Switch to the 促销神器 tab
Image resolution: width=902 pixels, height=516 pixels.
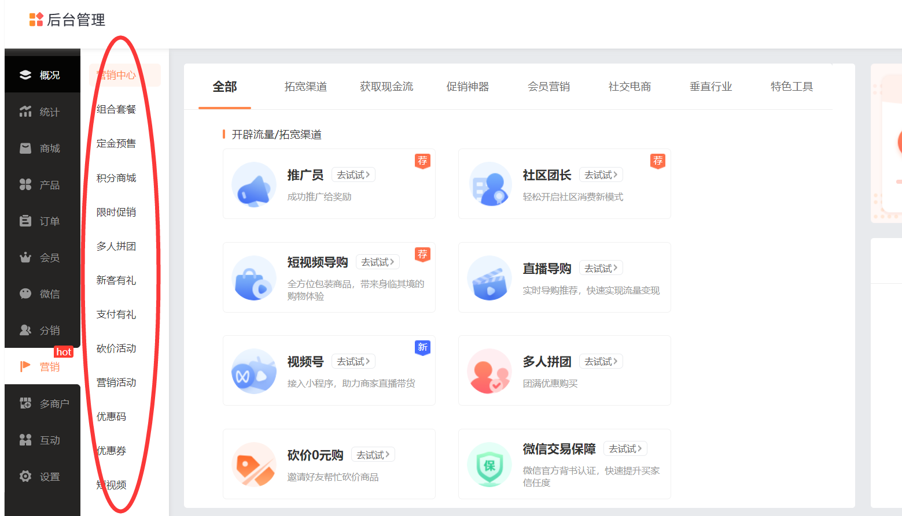pyautogui.click(x=467, y=87)
